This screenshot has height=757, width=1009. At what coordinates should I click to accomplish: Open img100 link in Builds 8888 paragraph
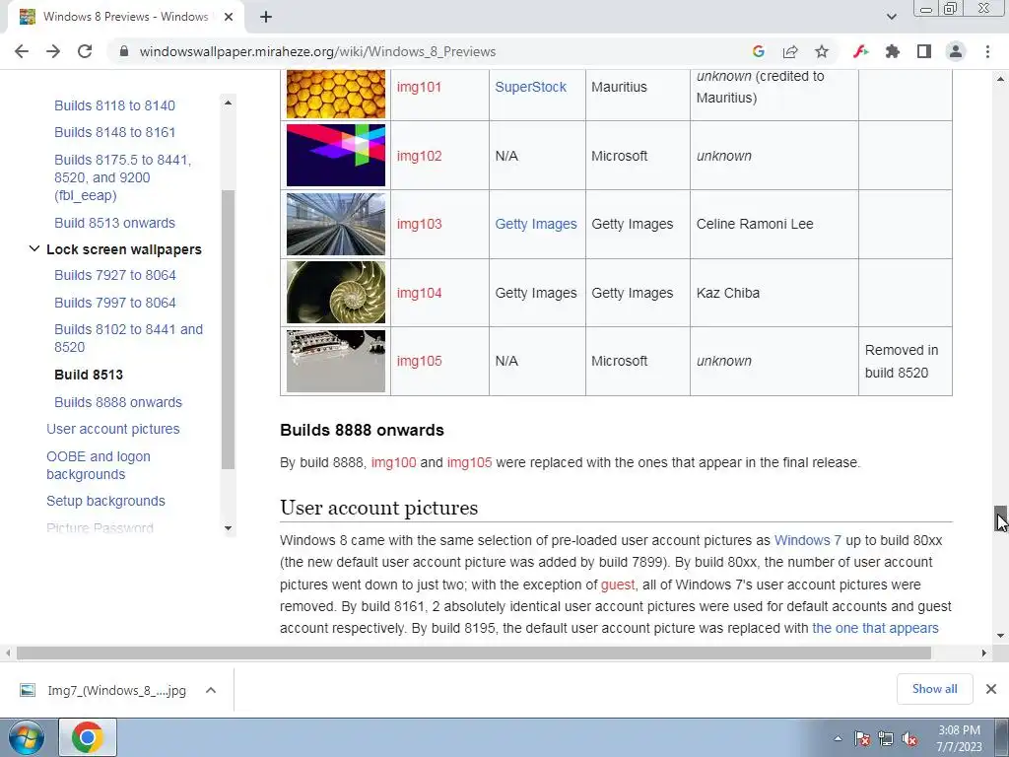point(393,462)
